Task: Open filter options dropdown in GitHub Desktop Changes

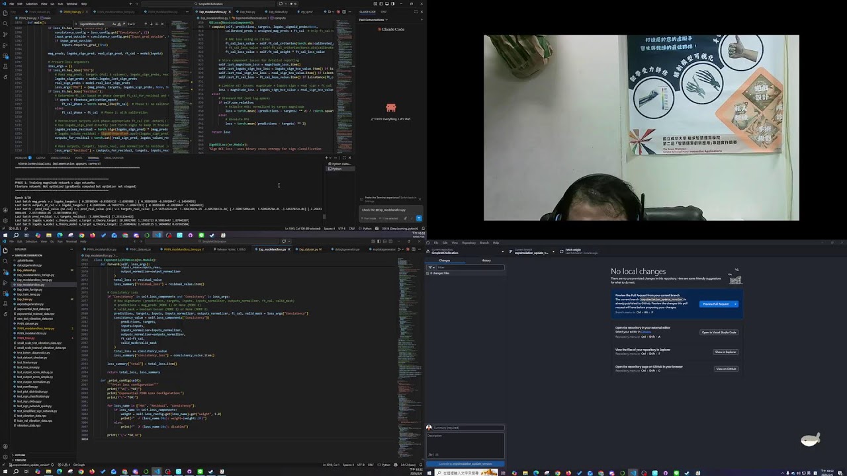Action: point(431,267)
